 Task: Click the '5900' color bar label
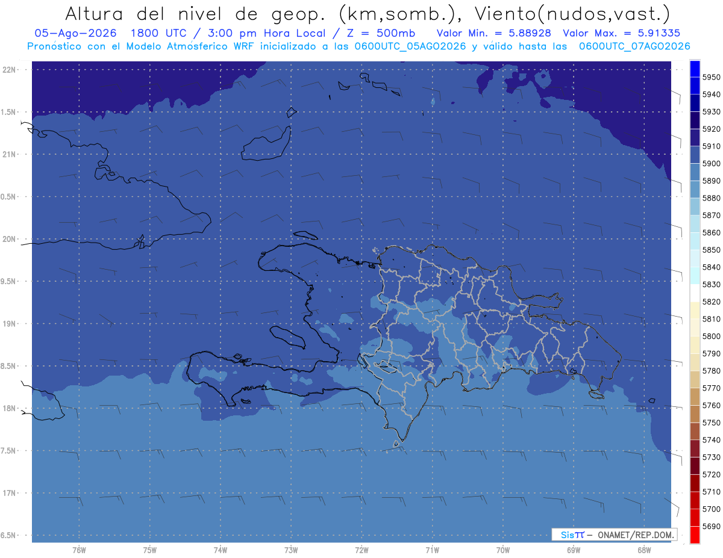point(712,164)
